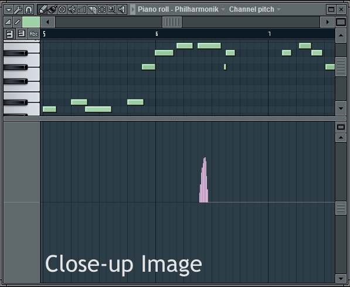Viewport: 350px width, 287px height.
Task: Open the Channel pitch event dropdown
Action: [x=254, y=9]
